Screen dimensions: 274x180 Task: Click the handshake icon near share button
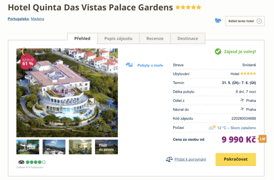coord(218,21)
